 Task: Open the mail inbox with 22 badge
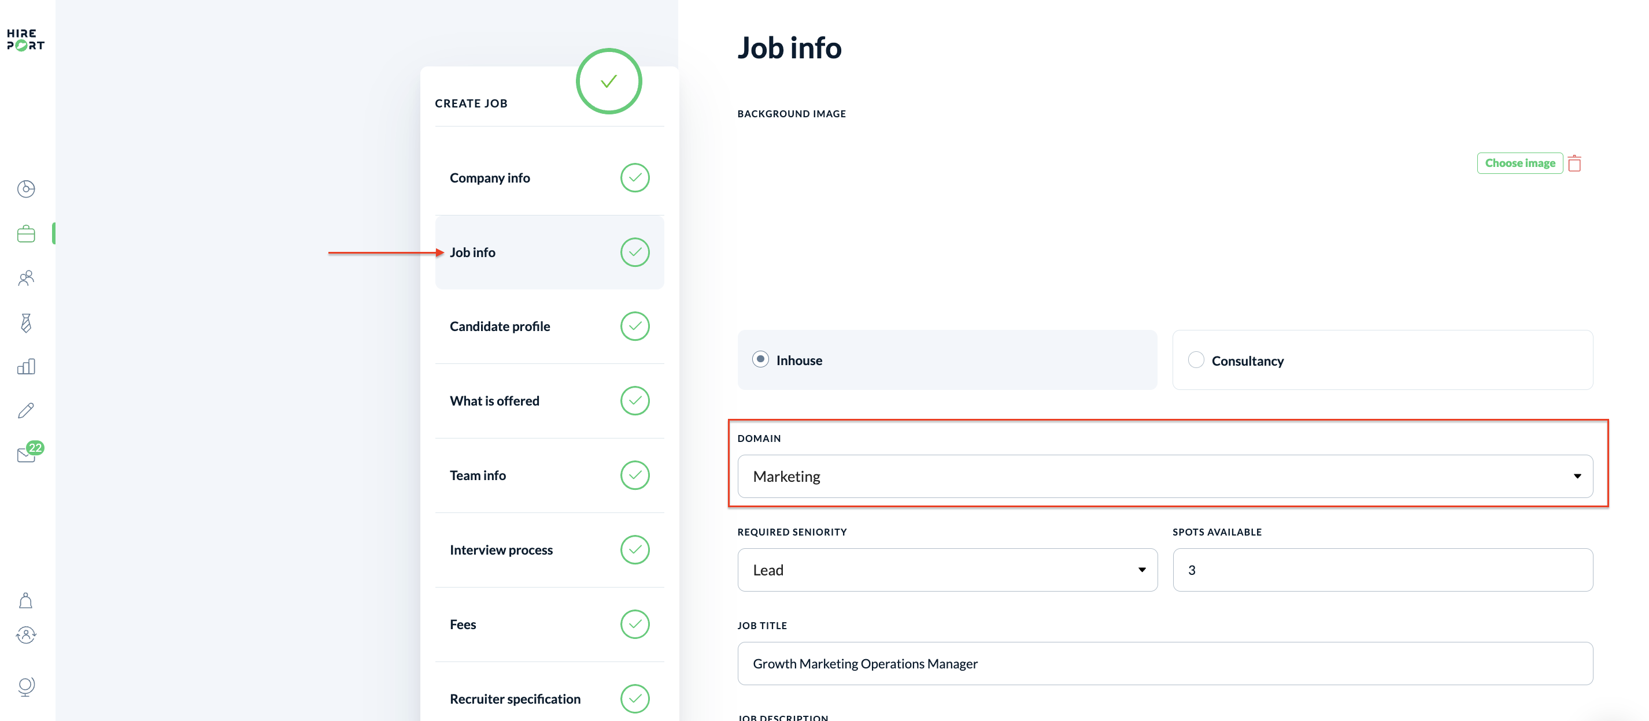pos(29,452)
